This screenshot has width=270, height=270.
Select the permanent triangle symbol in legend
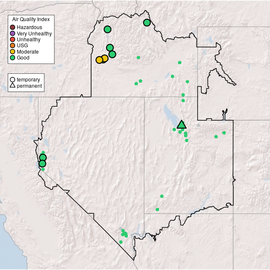[x=13, y=86]
